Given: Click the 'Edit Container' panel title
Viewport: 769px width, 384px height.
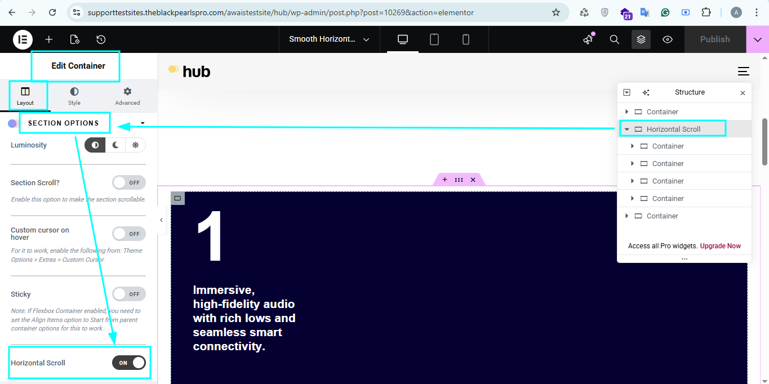Looking at the screenshot, I should tap(78, 66).
